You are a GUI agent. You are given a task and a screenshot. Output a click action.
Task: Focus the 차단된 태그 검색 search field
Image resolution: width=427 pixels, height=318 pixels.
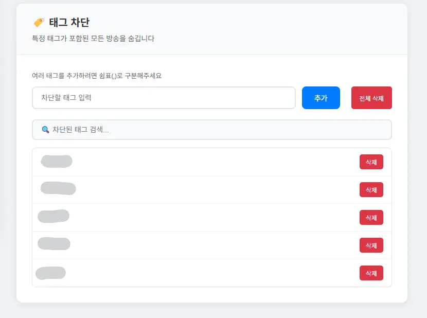click(212, 130)
